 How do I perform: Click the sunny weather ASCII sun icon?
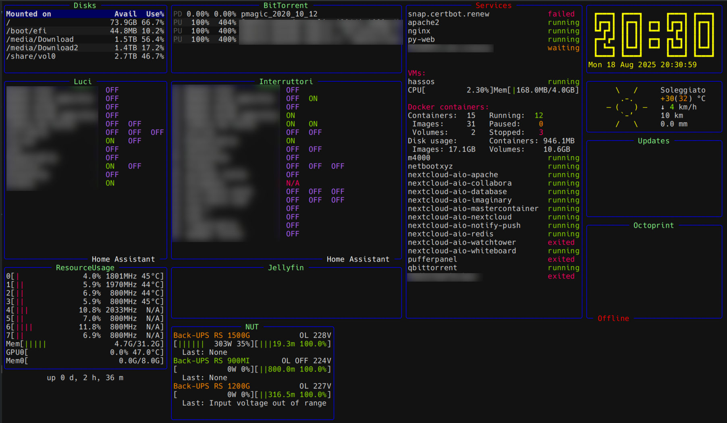tap(627, 107)
